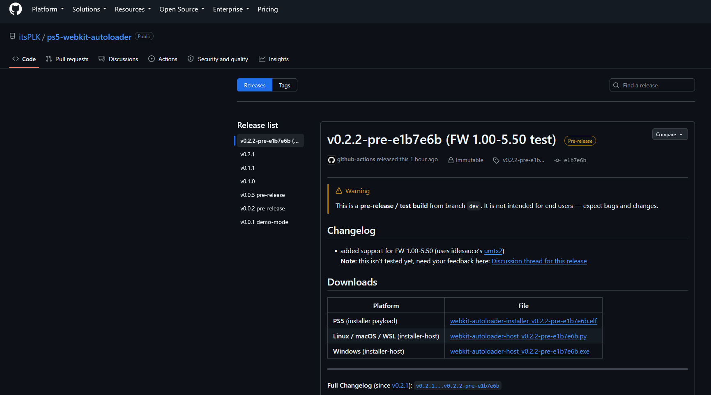Switch to the Code tab
Screen dimensions: 711x395
24,59
